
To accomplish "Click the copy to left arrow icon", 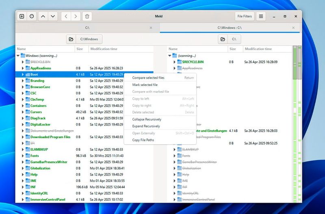I will (66, 16).
